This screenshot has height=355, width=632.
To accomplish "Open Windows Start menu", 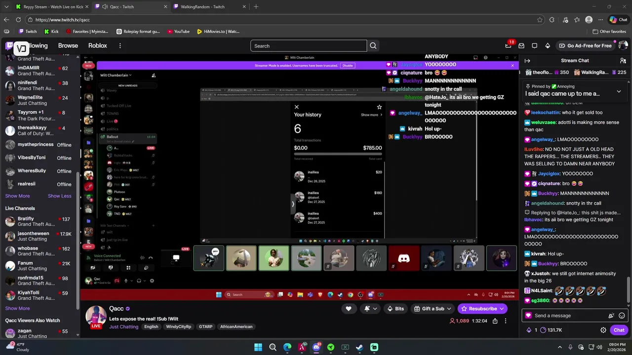I will point(258,347).
